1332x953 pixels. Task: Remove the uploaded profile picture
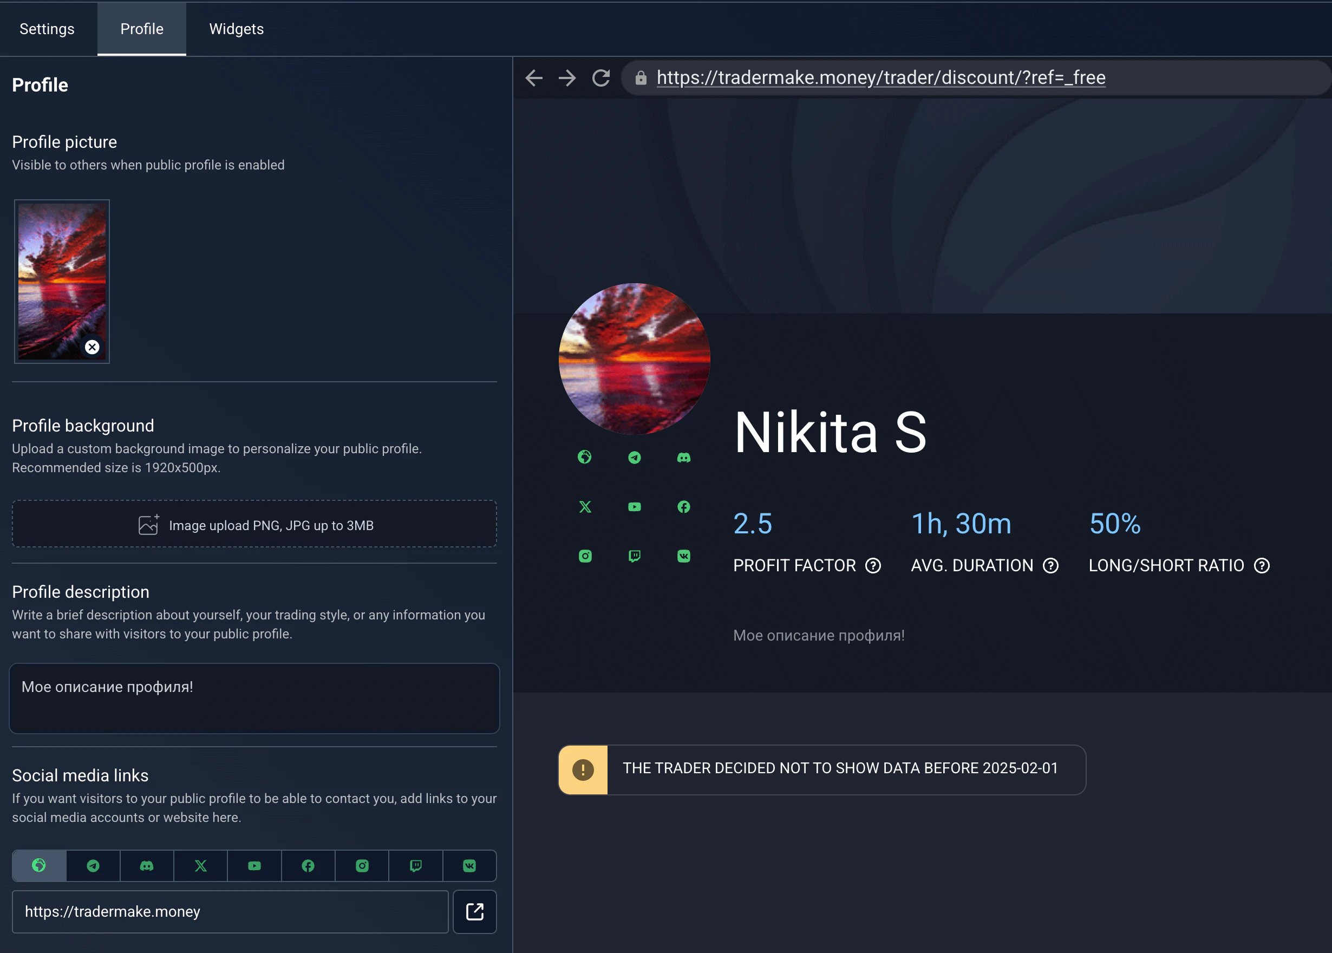92,347
